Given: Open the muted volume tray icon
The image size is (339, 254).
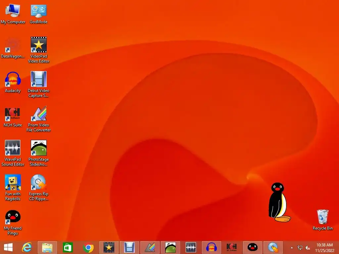Looking at the screenshot, I should click(x=308, y=248).
